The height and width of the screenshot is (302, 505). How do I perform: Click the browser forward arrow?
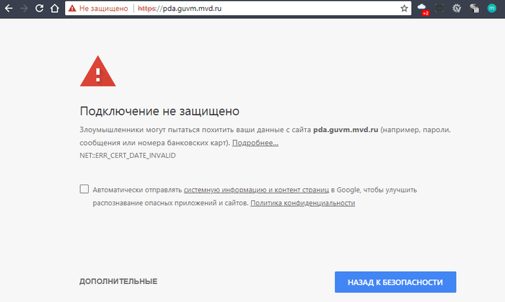coord(24,9)
